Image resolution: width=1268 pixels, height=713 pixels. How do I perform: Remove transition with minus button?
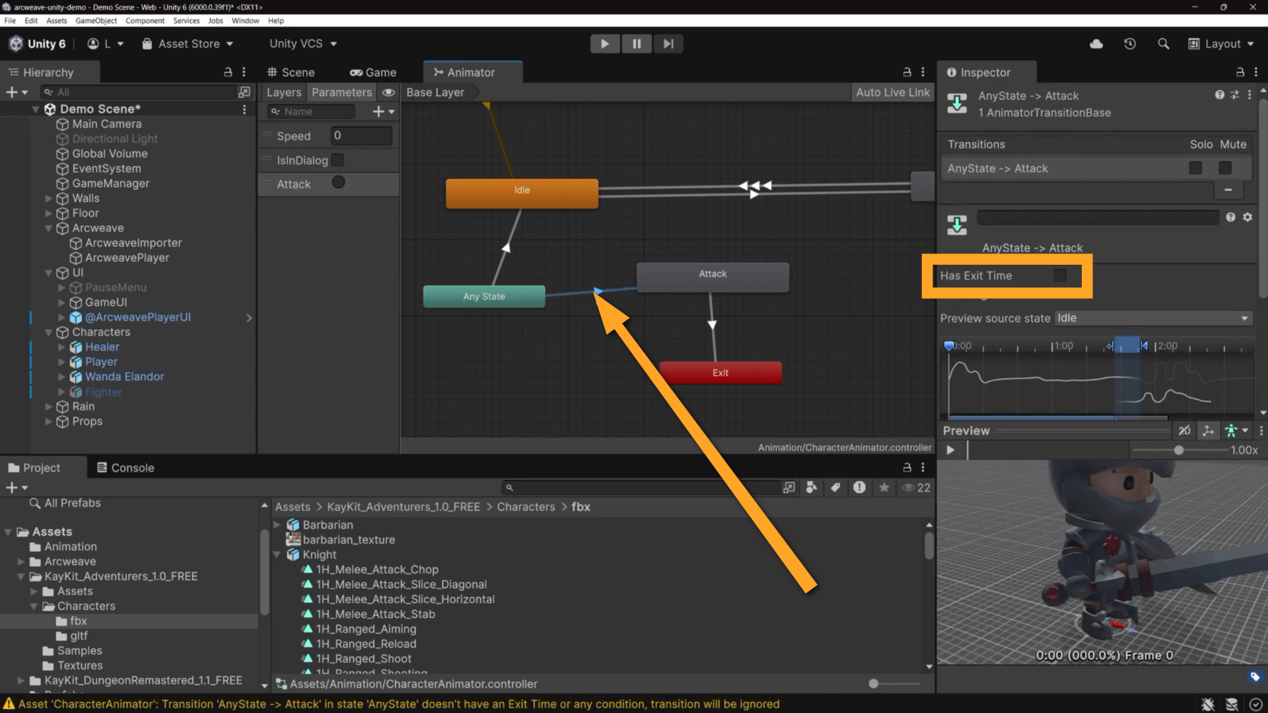coord(1228,190)
